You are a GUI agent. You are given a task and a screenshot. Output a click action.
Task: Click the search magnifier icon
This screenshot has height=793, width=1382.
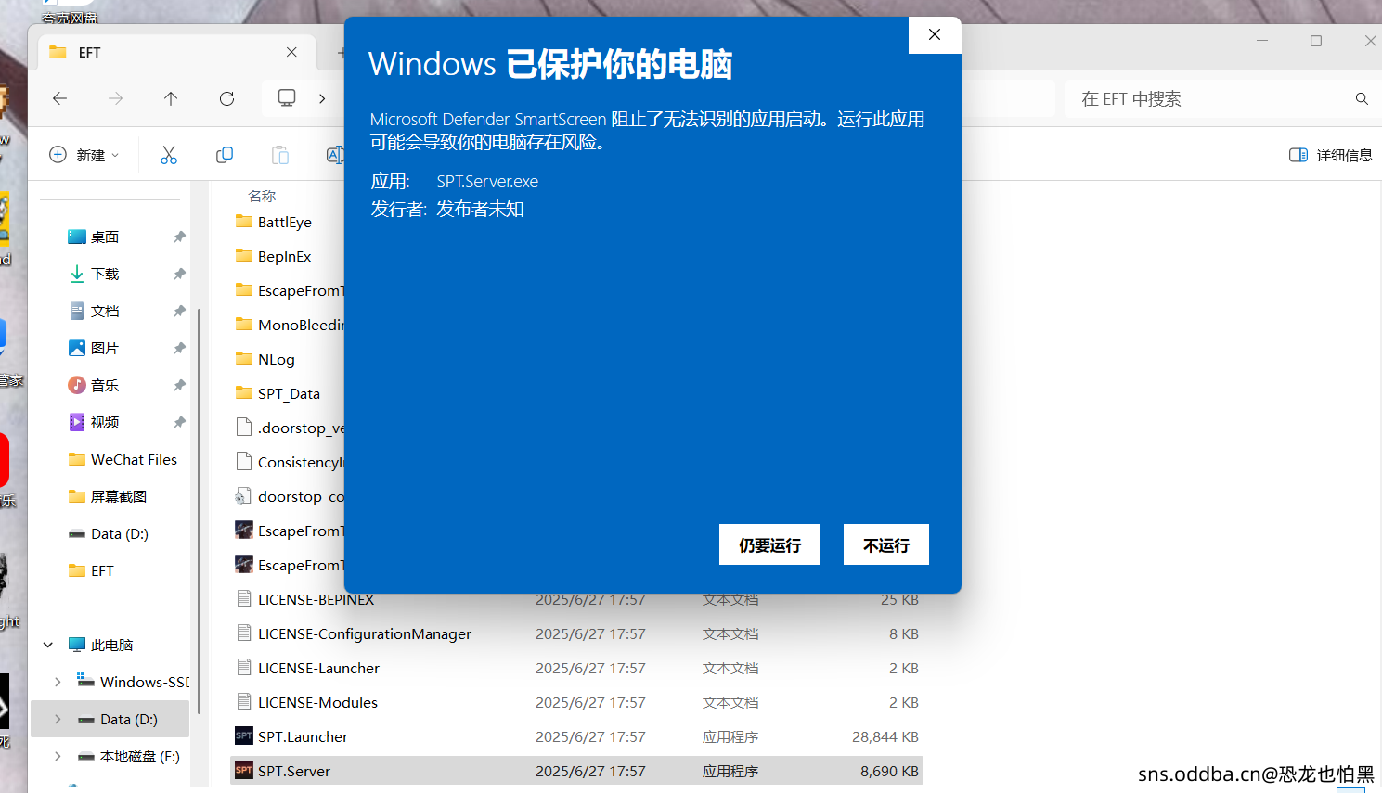1362,98
